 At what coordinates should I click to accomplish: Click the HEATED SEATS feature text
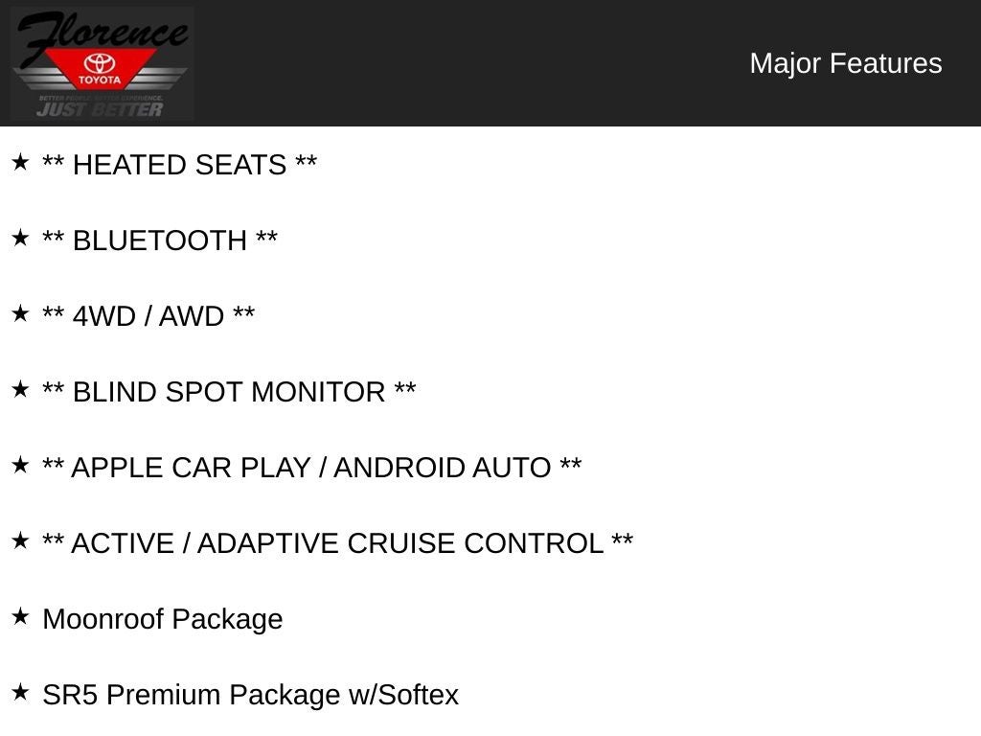click(179, 165)
